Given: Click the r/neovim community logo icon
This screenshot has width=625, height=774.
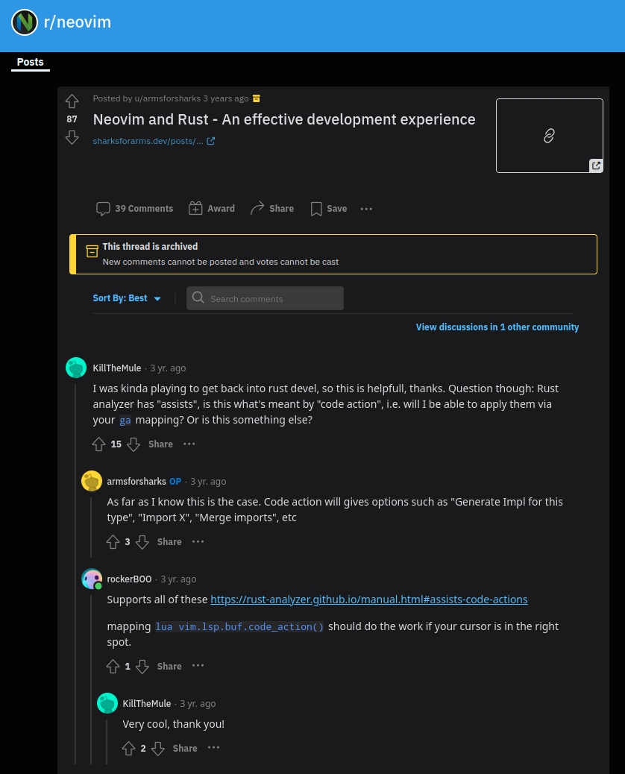Looking at the screenshot, I should (x=25, y=22).
